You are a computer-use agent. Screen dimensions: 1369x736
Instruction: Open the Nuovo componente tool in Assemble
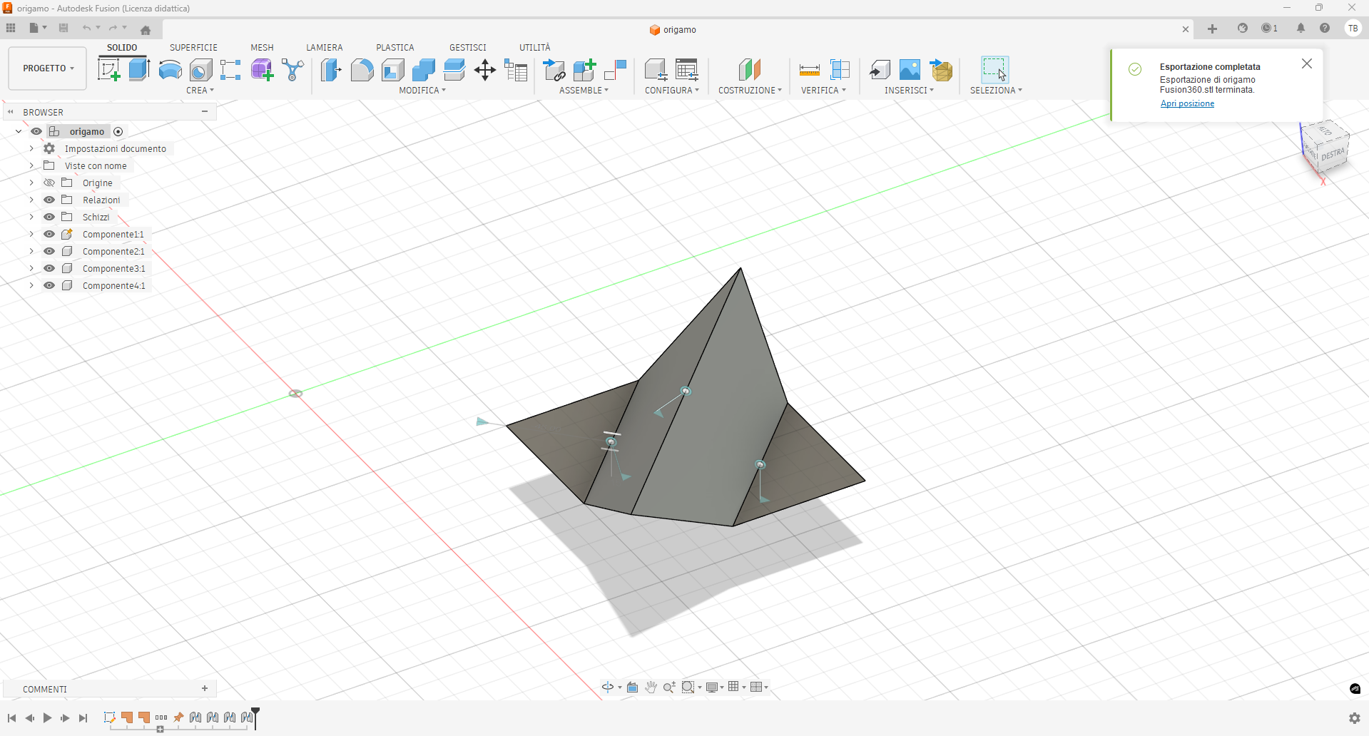click(x=584, y=69)
